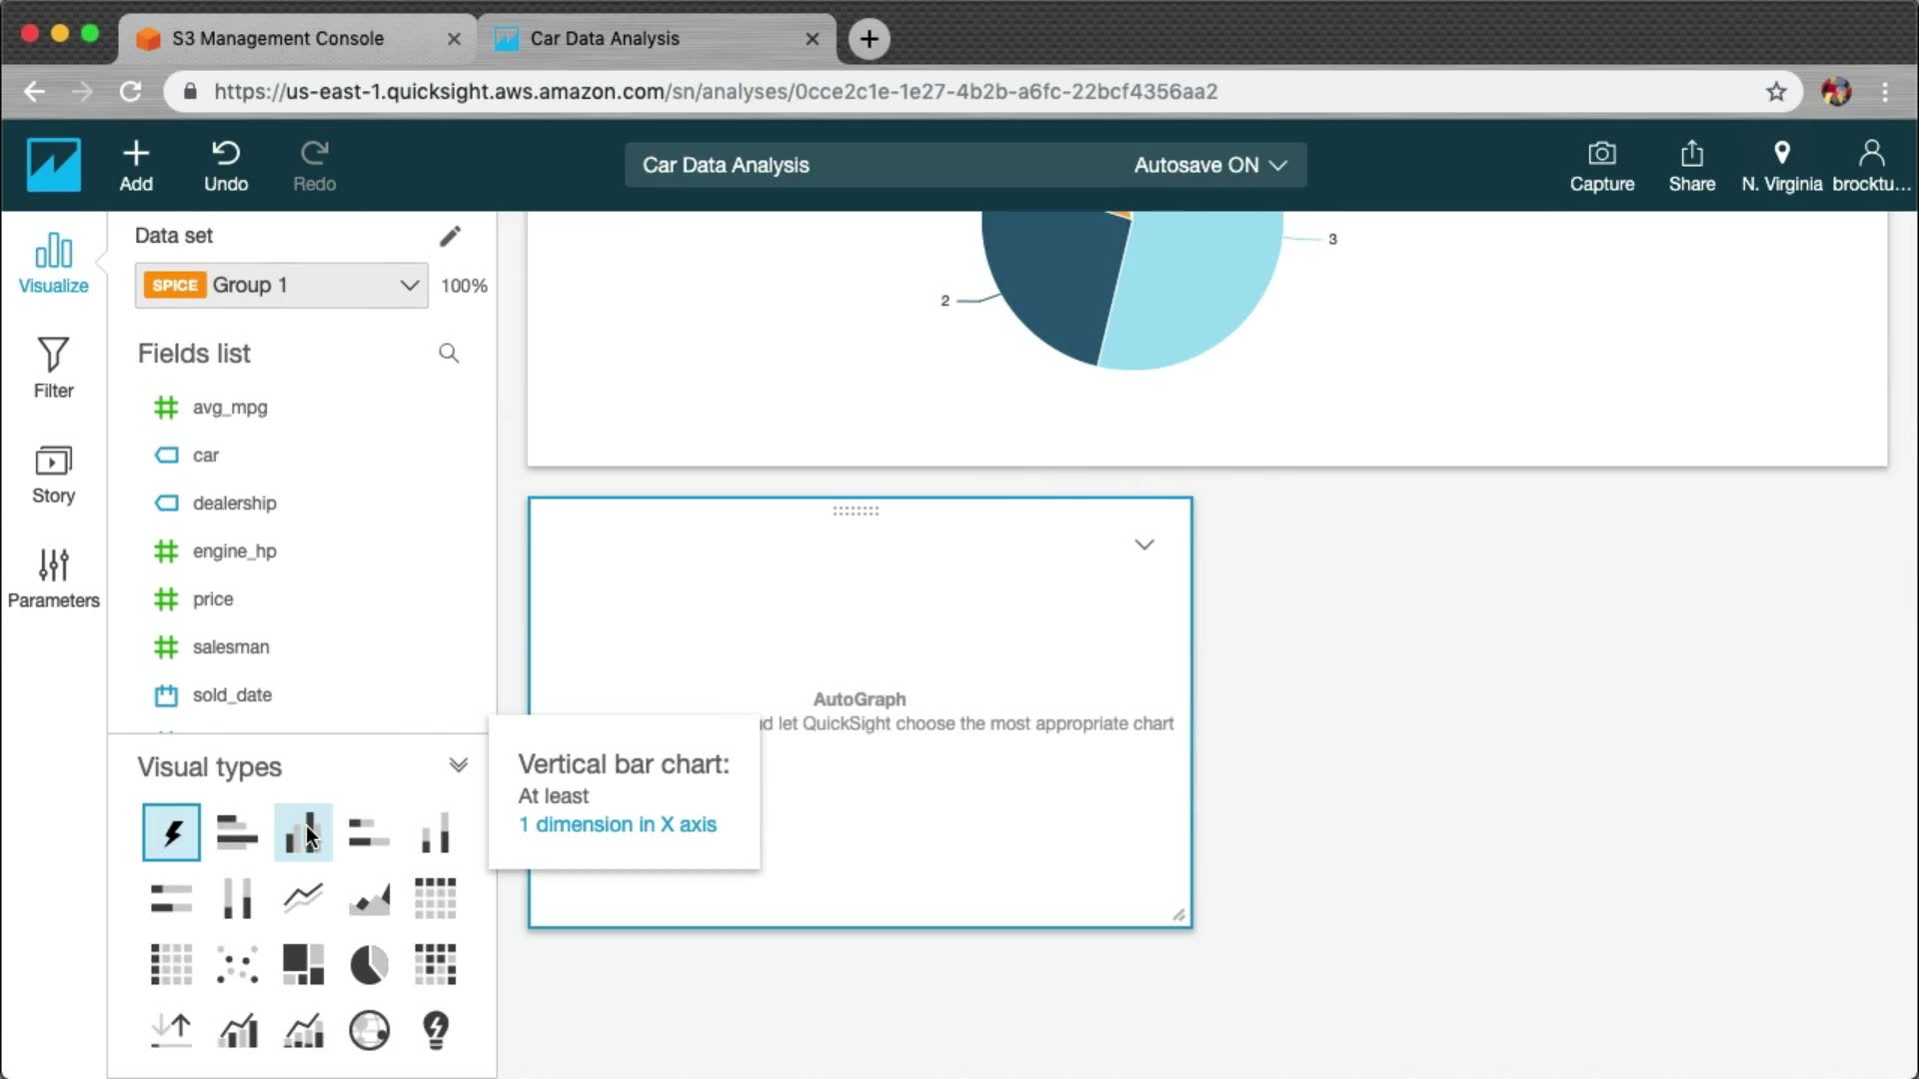Select the globe map visual type

(369, 1030)
